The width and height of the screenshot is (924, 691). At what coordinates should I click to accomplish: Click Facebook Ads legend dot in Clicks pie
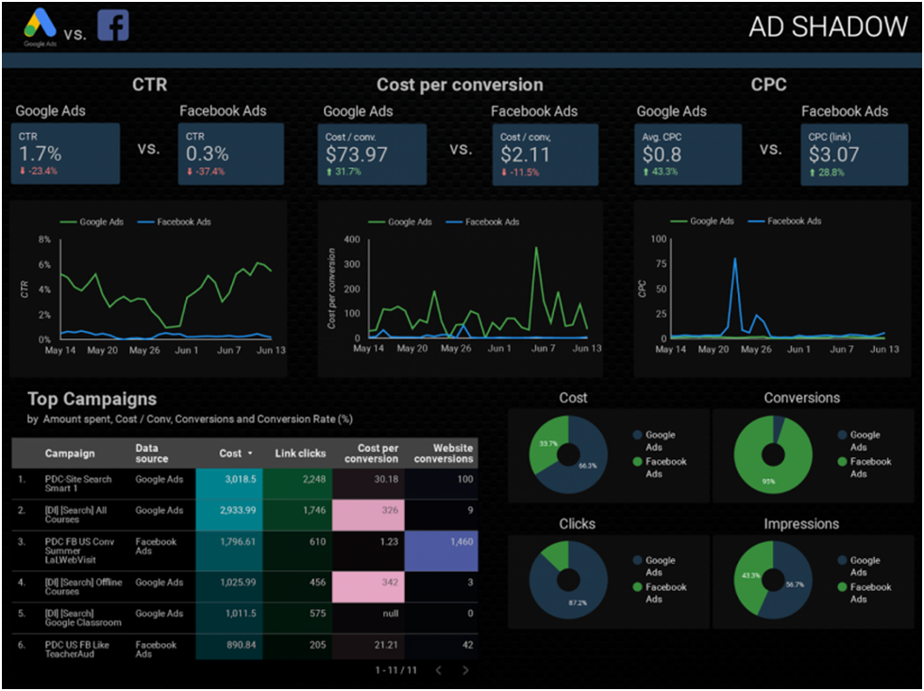pyautogui.click(x=638, y=586)
